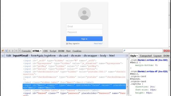This screenshot has width=171, height=96.
Task: Click the Edit button in HTML panel
Action: (x=9, y=56)
